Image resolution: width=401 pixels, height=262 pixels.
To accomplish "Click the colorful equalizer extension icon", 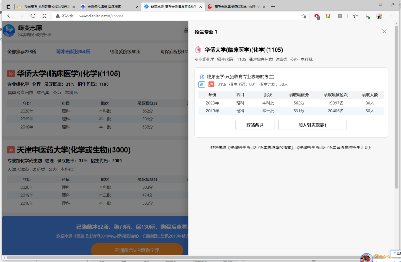I will click(x=328, y=16).
